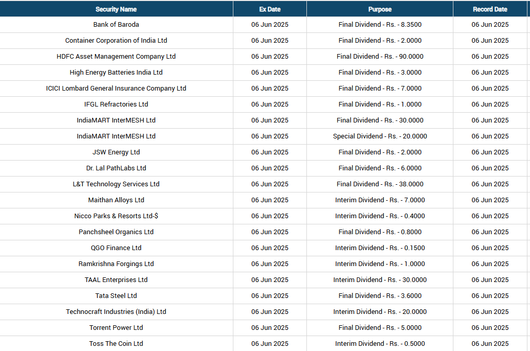530x351 pixels.
Task: Select Special Dividend row IndiaMART InterMESH name
Action: tap(116, 136)
